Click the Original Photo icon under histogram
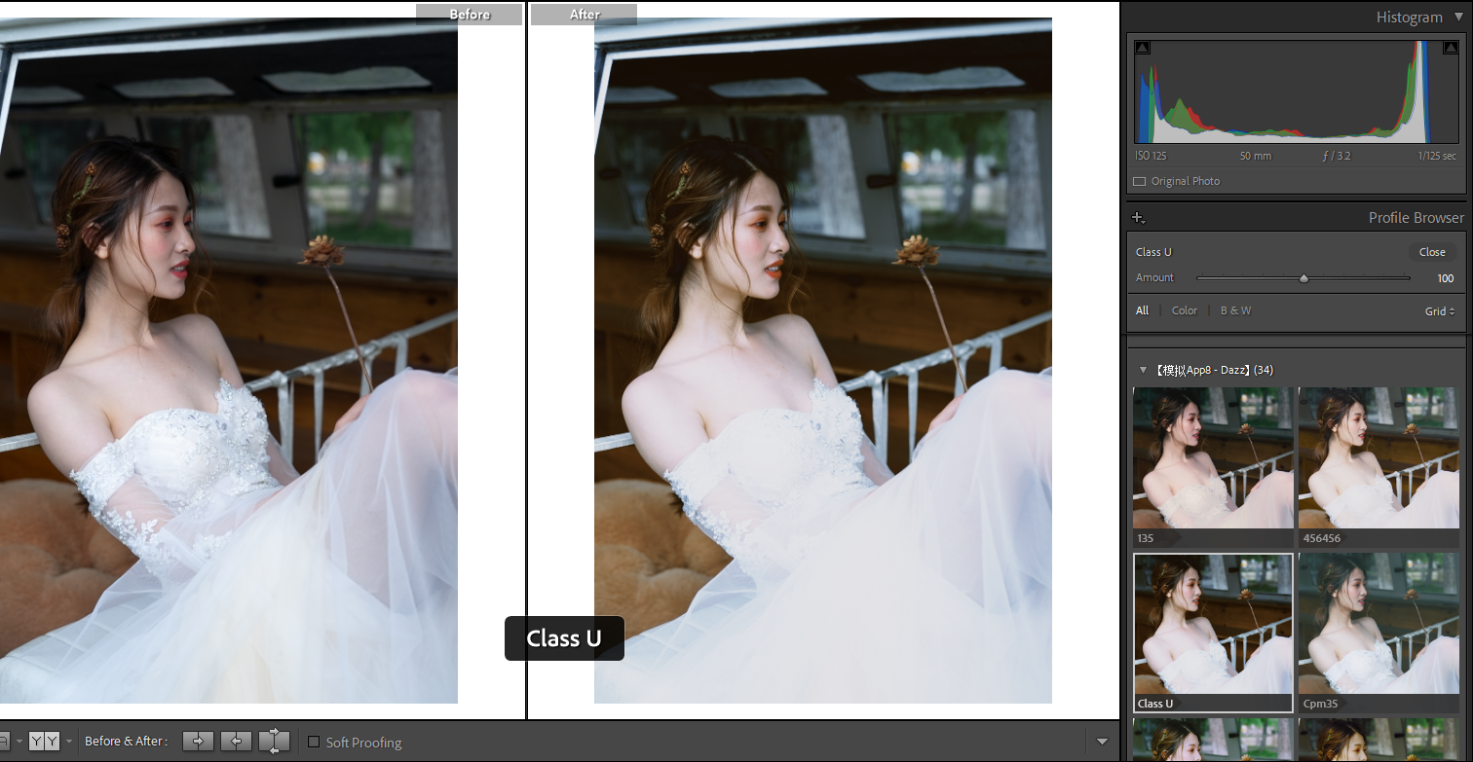 1139,182
